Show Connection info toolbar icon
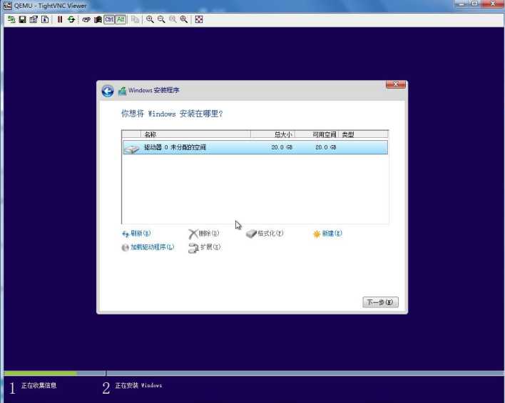 click(x=45, y=19)
